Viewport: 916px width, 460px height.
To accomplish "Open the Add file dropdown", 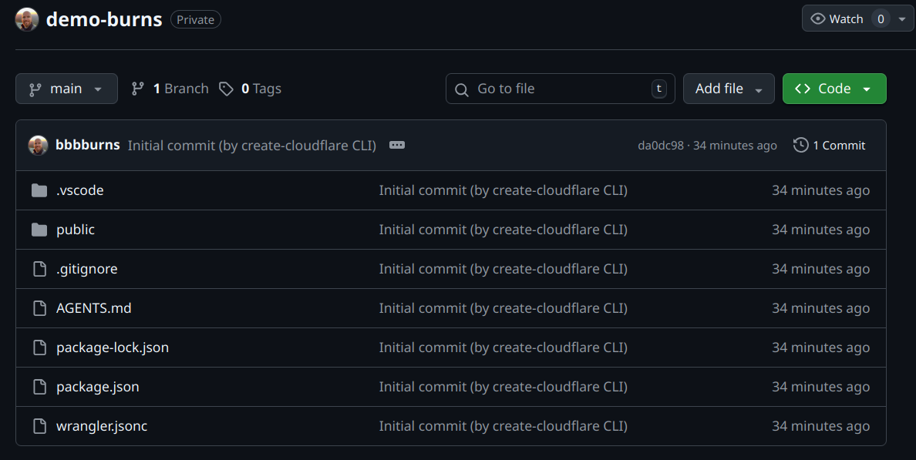I will 729,89.
